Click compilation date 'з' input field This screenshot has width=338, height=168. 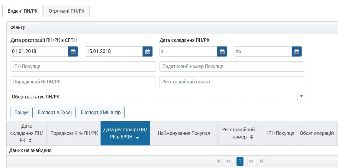click(188, 51)
